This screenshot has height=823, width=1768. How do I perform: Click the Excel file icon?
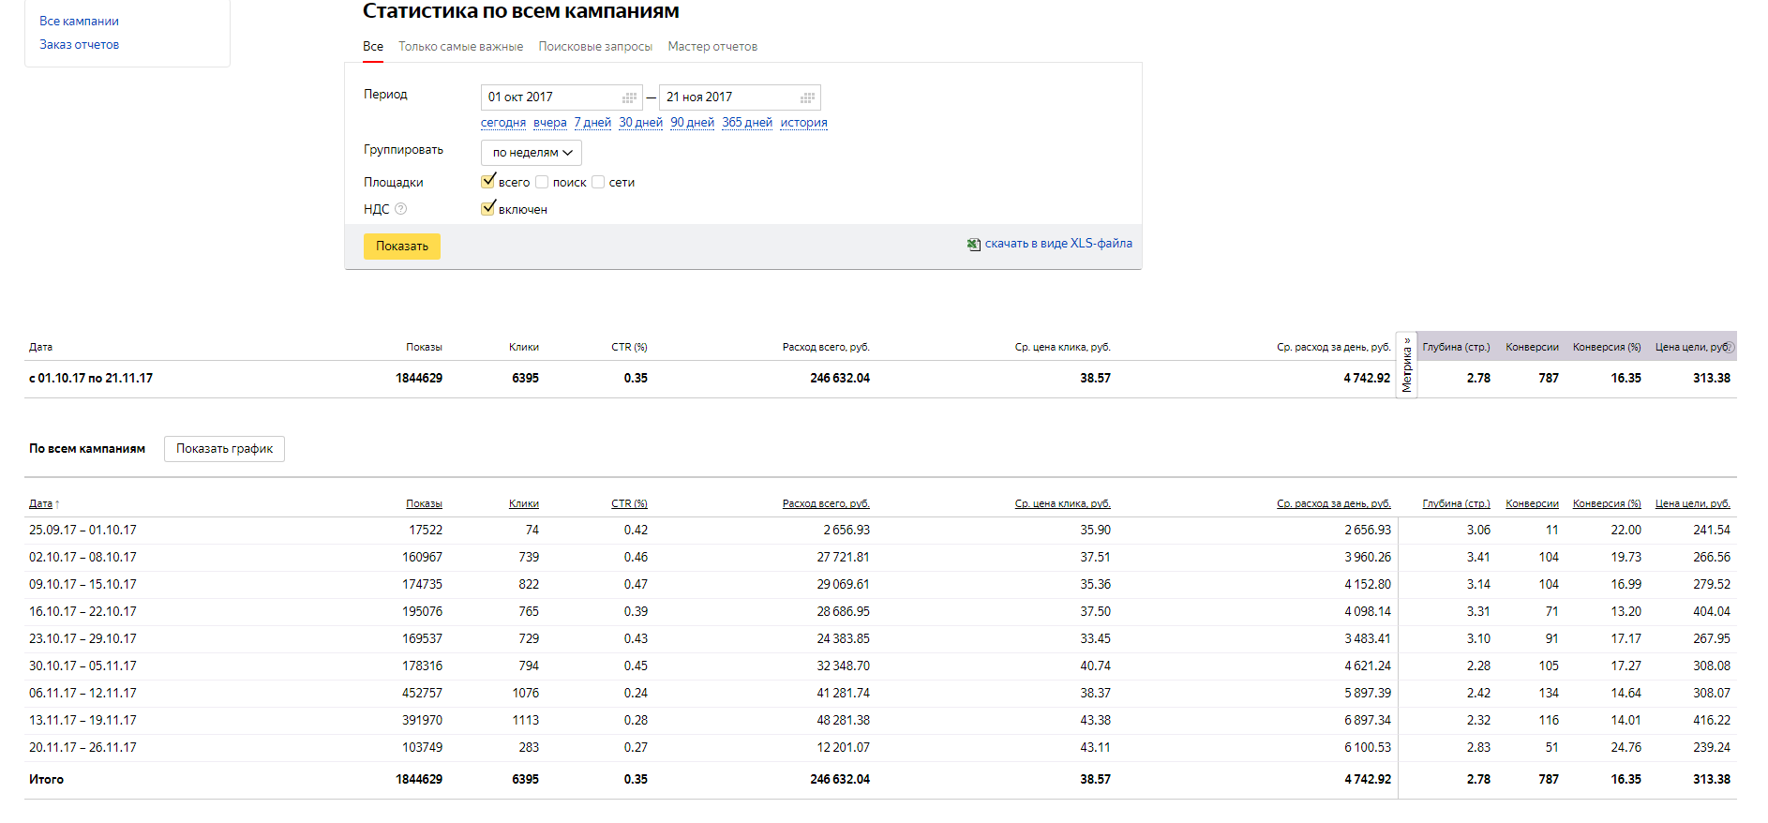[974, 245]
